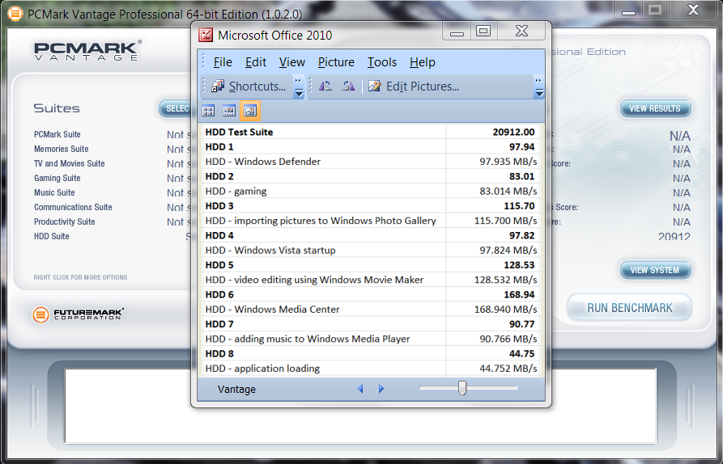Select the Single Picture View icon
Image resolution: width=723 pixels, height=464 pixels.
point(250,111)
